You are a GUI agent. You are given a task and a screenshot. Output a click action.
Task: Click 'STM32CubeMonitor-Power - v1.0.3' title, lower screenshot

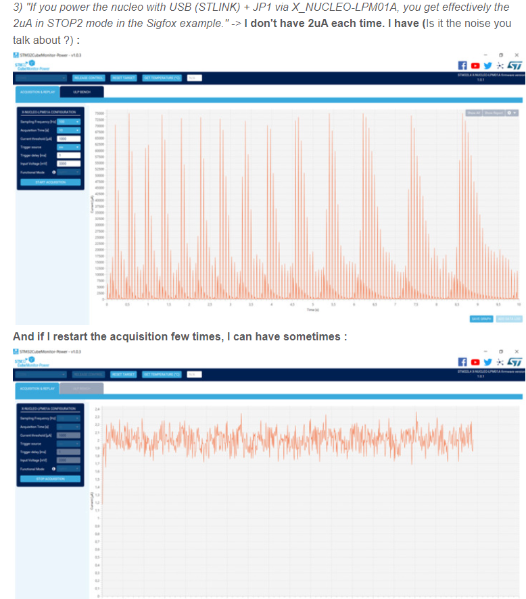(x=50, y=351)
